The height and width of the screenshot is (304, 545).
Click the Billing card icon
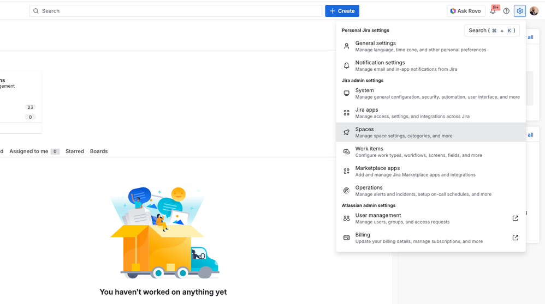(347, 238)
